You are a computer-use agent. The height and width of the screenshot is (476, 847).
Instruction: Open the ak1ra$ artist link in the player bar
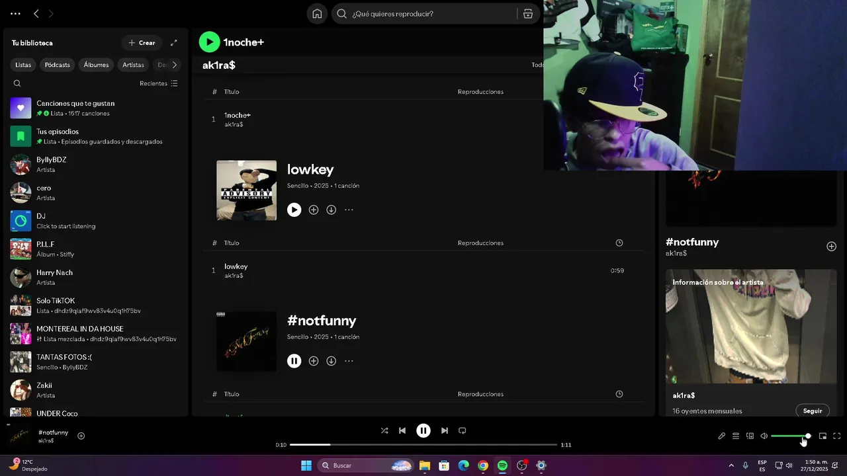(46, 441)
